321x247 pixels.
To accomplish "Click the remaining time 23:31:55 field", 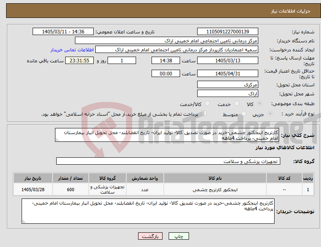I will point(79,60).
